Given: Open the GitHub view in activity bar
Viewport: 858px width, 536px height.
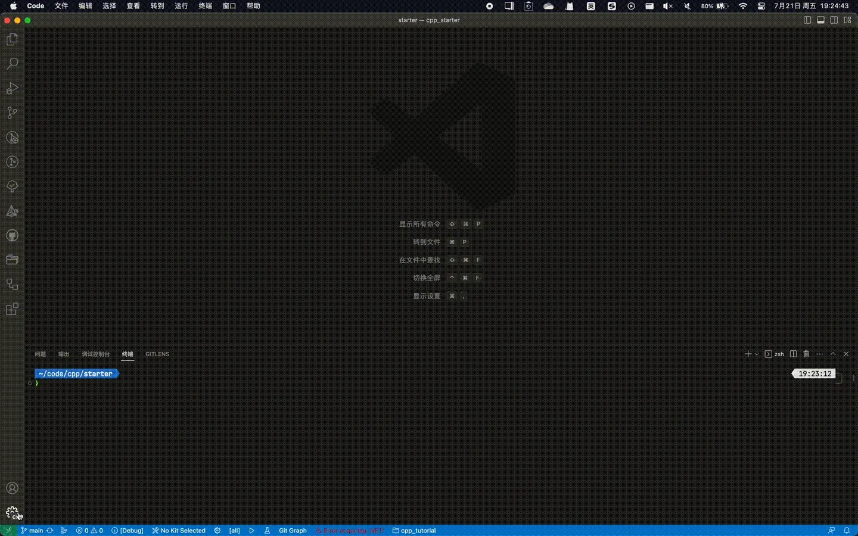Looking at the screenshot, I should click(12, 235).
